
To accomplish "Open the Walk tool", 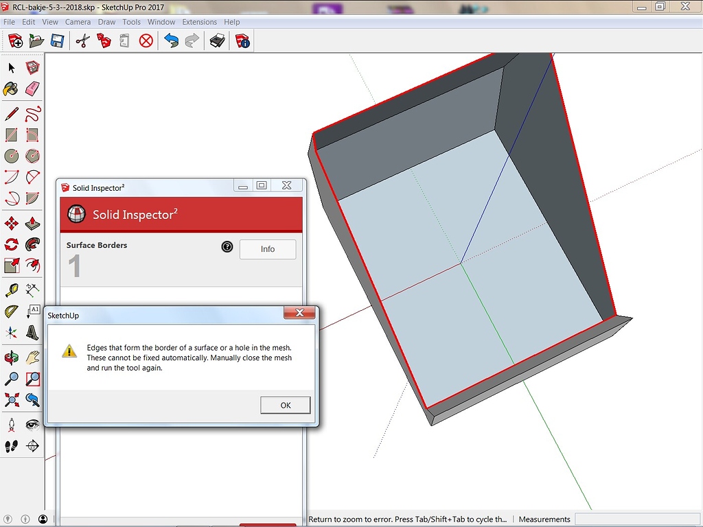I will tap(10, 446).
